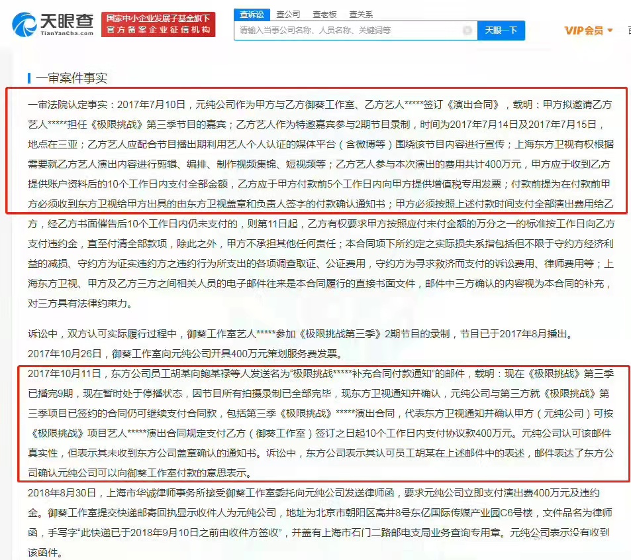Click the line starting 2017年10月11日，东方公司员工
631x560 pixels.
tap(320, 374)
